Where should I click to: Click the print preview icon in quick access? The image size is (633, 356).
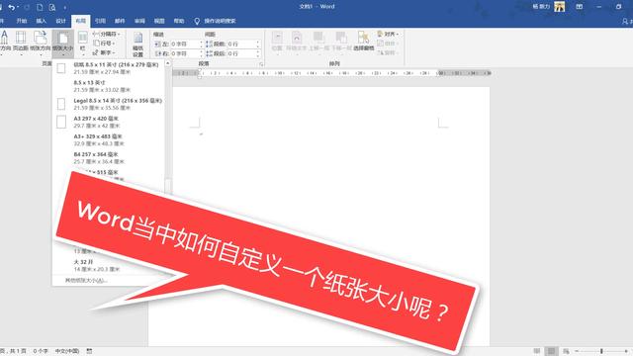point(52,7)
